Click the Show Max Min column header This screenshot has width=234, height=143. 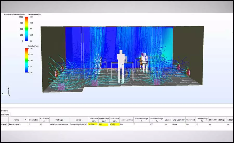(x=127, y=120)
